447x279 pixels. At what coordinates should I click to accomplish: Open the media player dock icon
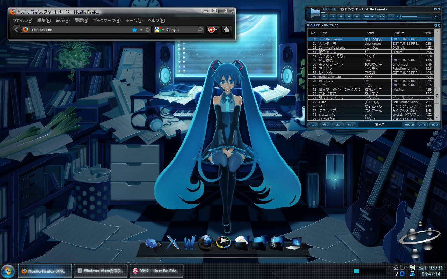pos(223,243)
